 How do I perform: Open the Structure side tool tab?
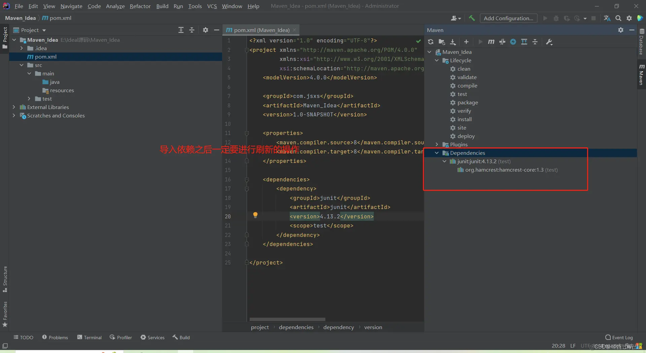point(5,279)
